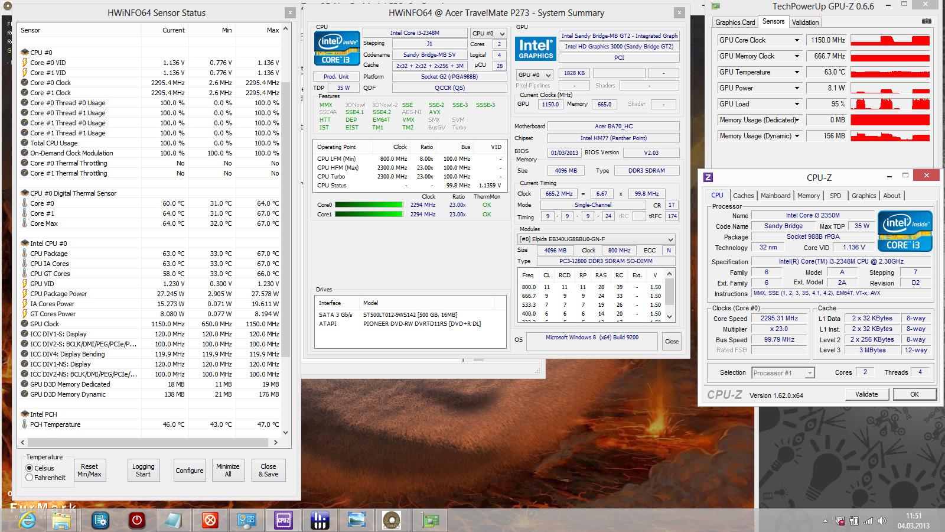The height and width of the screenshot is (532, 945).
Task: Click the memory timing table scrollbar
Action: coord(670,295)
